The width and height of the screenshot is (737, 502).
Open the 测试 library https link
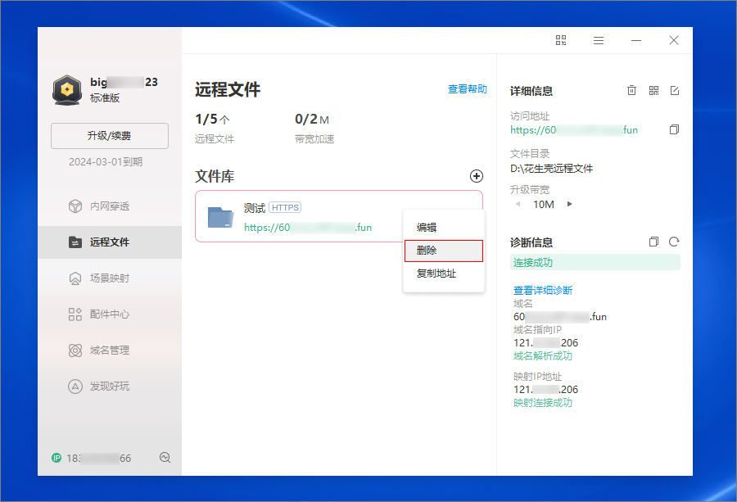click(x=308, y=228)
